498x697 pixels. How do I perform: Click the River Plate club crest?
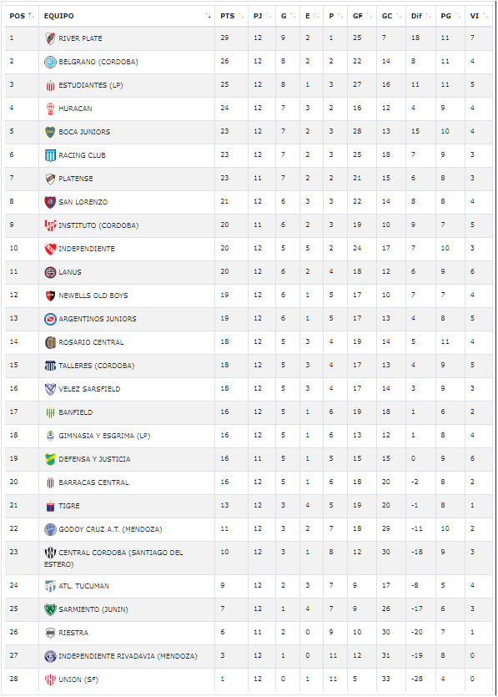click(x=50, y=38)
